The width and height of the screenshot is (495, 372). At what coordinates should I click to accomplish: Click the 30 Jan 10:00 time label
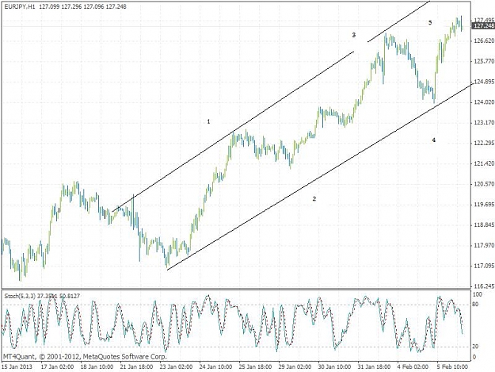click(334, 367)
